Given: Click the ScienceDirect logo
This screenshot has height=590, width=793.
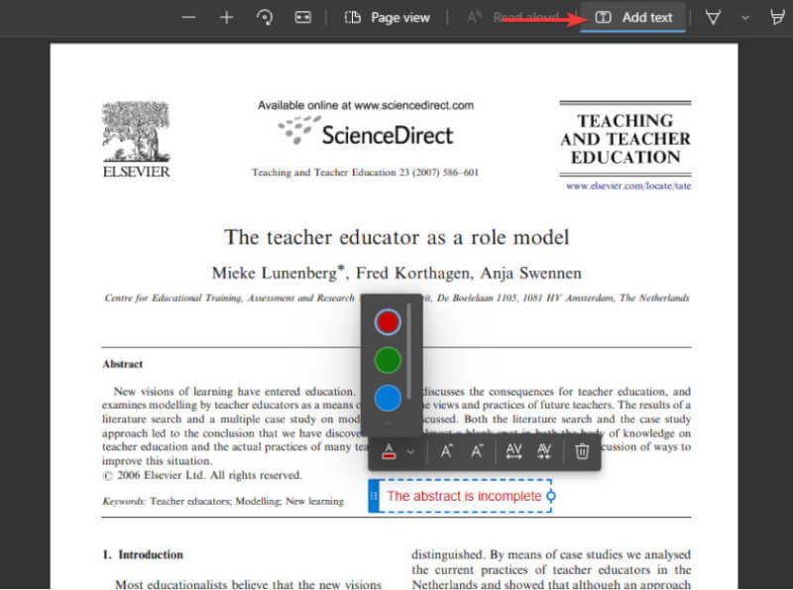Looking at the screenshot, I should point(366,132).
